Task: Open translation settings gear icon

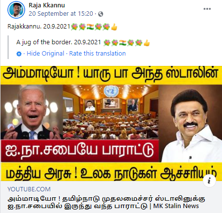Action: [19, 54]
